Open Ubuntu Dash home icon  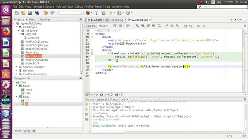click(x=6, y=10)
